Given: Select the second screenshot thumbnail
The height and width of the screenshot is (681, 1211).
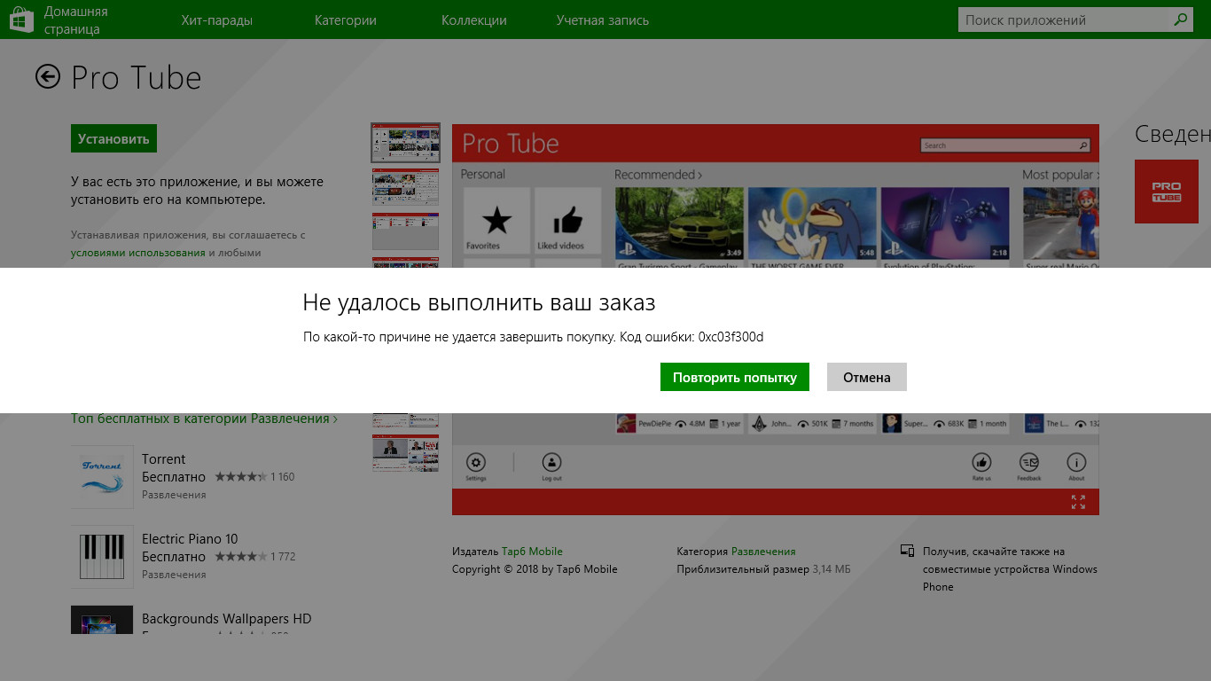Looking at the screenshot, I should tap(405, 187).
